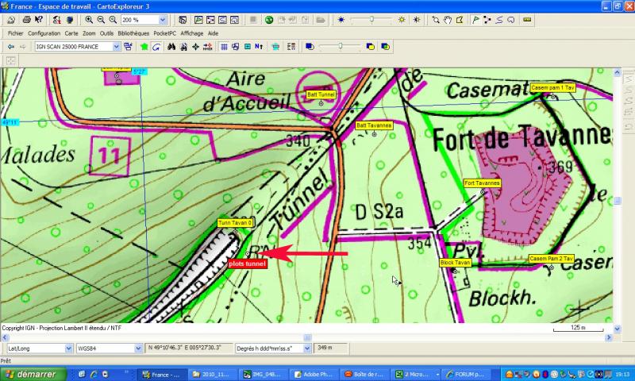The image size is (635, 381).
Task: Select the zoom rectangle selection tool
Action: coord(436,20)
